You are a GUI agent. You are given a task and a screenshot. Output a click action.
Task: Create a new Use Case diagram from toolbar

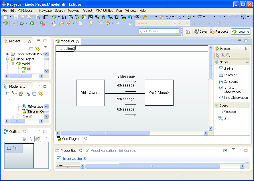[137, 17]
